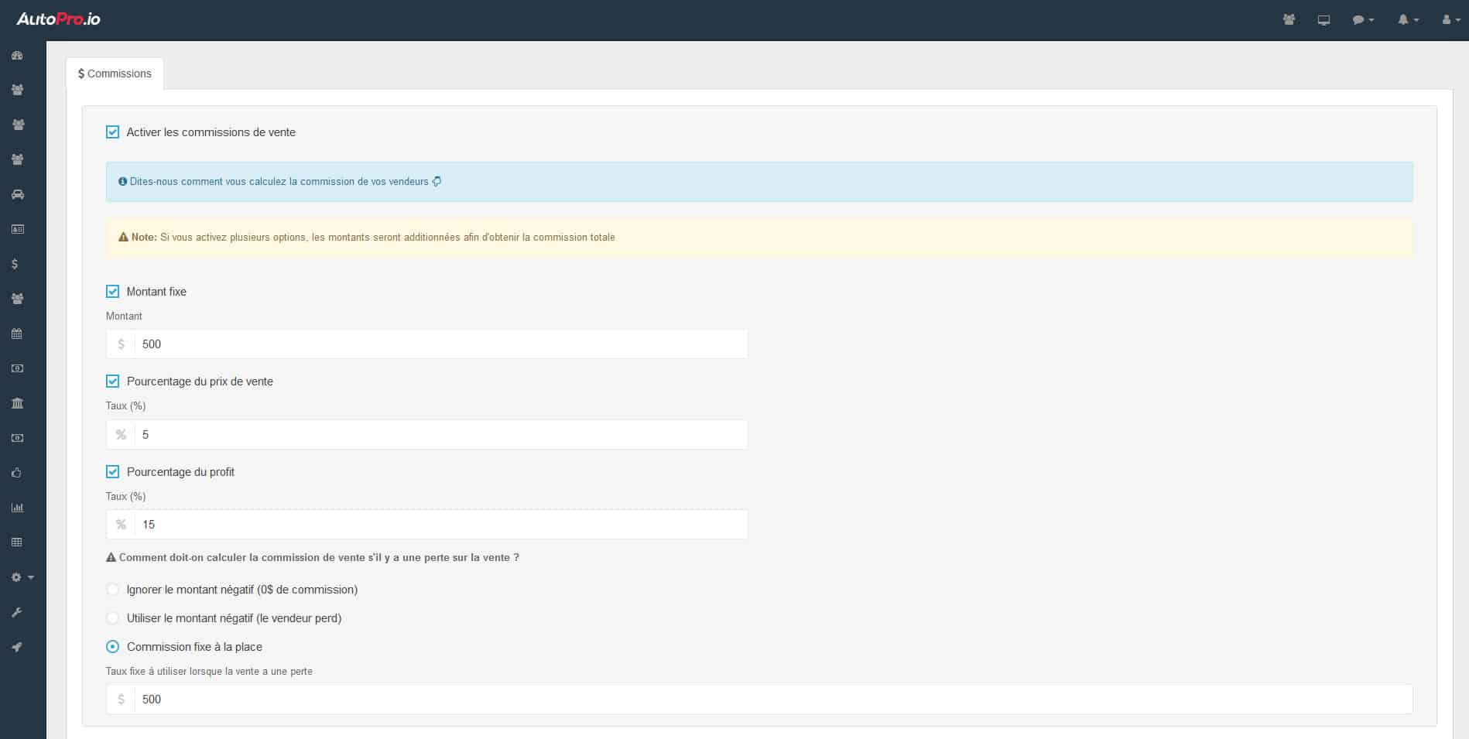Click the banknote icon just above thumbs-up icon
1469x739 pixels.
coord(17,438)
